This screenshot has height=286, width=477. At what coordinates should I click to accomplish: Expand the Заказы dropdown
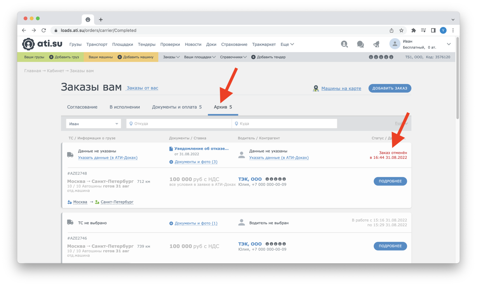click(x=171, y=57)
